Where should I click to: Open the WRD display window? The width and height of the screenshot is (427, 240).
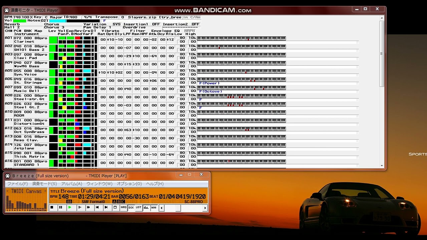(123, 207)
